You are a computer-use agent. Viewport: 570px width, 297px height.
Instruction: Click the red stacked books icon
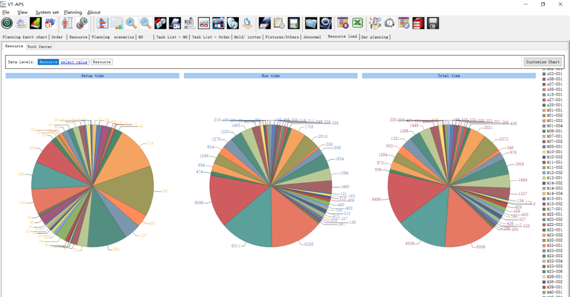pyautogui.click(x=419, y=23)
